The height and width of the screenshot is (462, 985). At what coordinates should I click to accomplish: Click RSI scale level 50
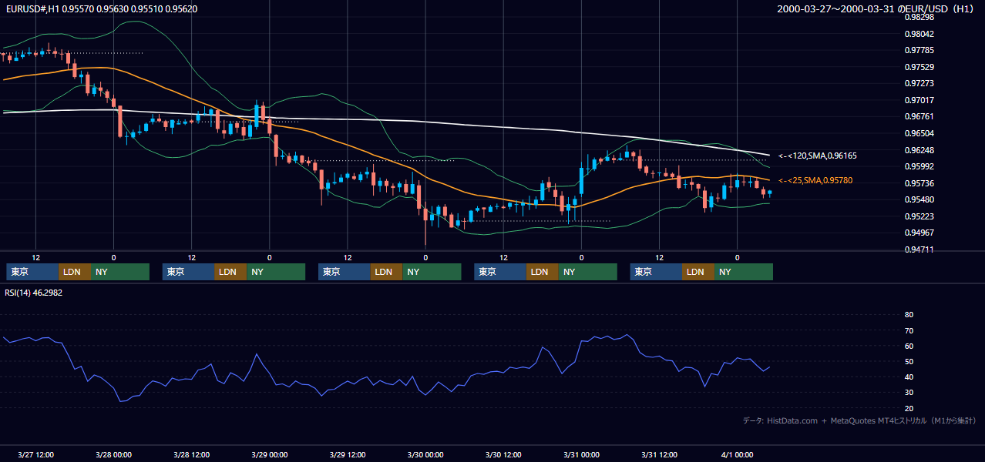point(909,361)
